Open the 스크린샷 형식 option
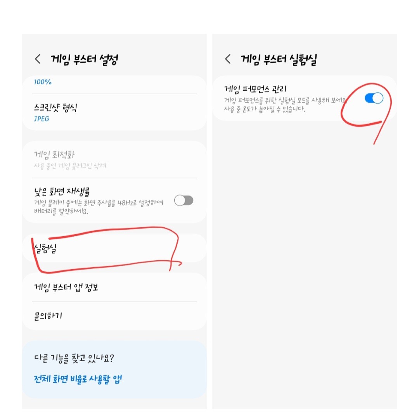This screenshot has height=412, width=419. pyautogui.click(x=114, y=113)
